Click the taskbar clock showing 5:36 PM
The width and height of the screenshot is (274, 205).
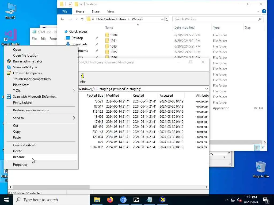(x=251, y=200)
